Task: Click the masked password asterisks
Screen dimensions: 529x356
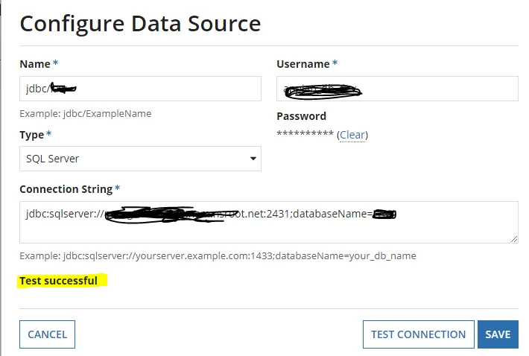Action: pyautogui.click(x=305, y=133)
